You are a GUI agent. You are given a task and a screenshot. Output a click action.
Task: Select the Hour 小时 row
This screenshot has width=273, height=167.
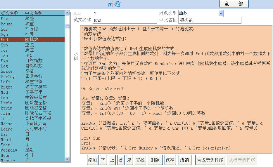click(32, 155)
